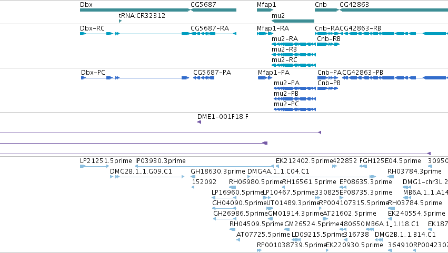
Task: Click the EP08735.3prime EST
Action: pyautogui.click(x=342, y=198)
